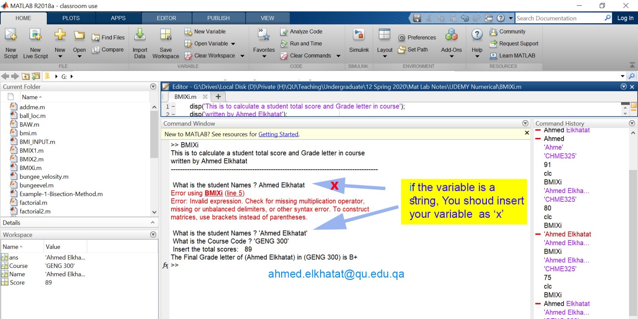Create a New Script

coord(11,44)
